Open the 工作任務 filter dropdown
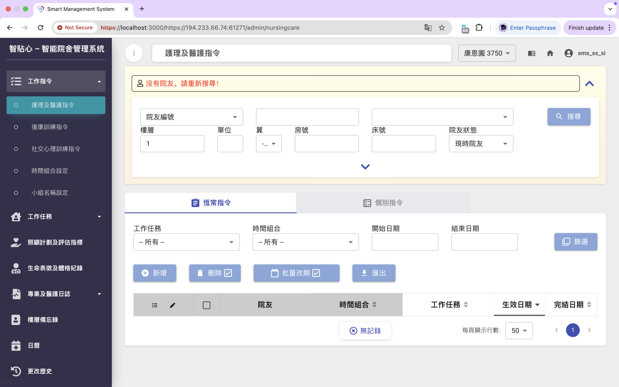Screen dimensions: 619x387 pyautogui.click(x=187, y=242)
